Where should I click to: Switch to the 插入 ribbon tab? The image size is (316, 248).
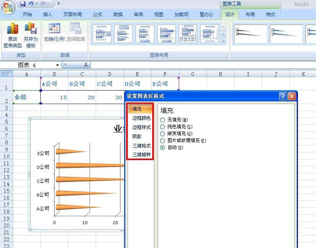tap(48, 15)
